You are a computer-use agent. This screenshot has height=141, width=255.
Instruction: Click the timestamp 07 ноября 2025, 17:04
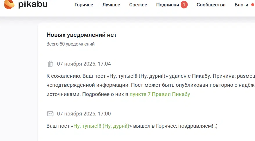pyautogui.click(x=84, y=64)
